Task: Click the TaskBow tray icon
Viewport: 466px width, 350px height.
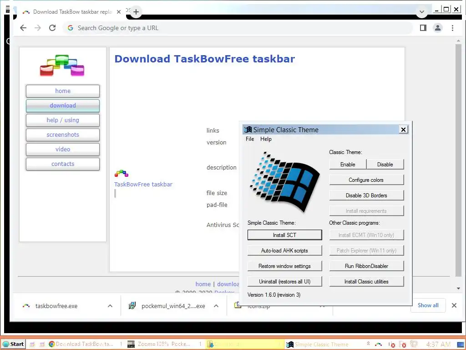Action: [x=378, y=345]
